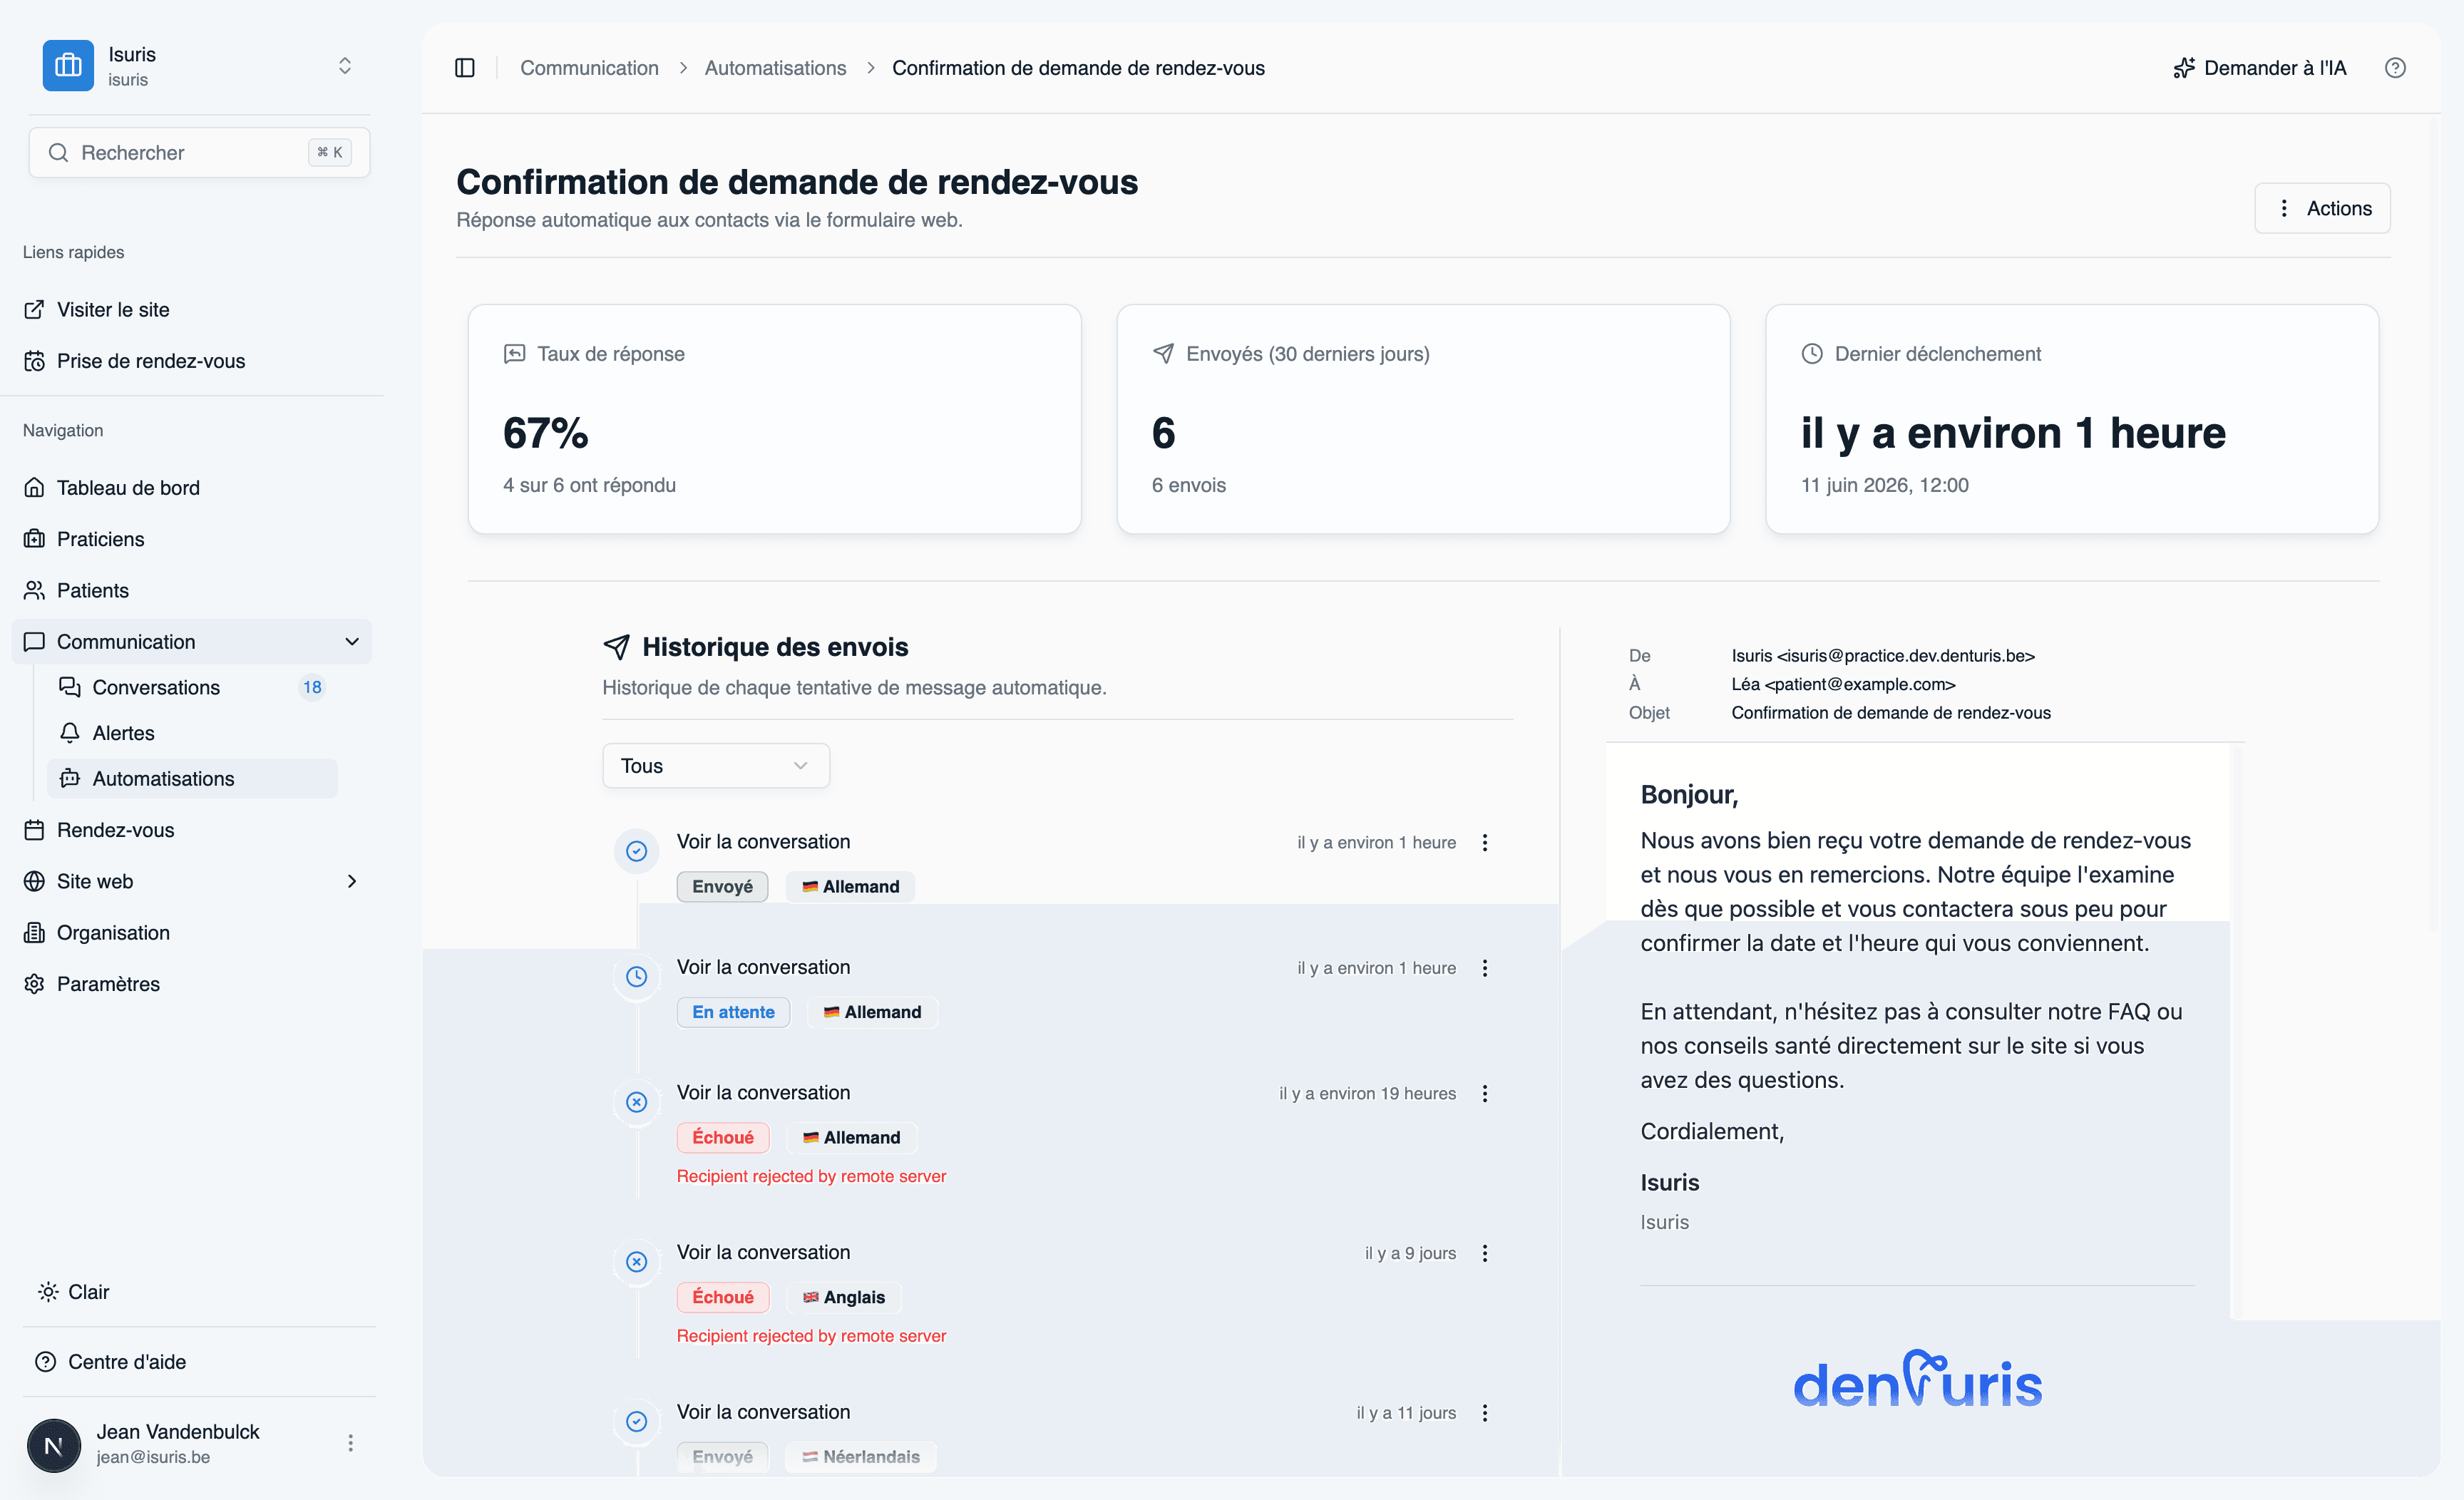The width and height of the screenshot is (2464, 1500).
Task: Click the help question mark icon top right
Action: coord(2394,68)
